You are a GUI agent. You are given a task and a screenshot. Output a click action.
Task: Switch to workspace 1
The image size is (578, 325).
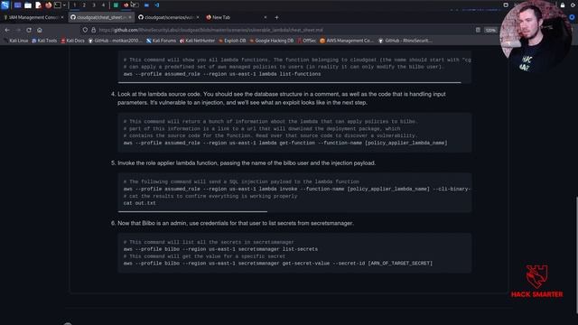click(x=74, y=5)
